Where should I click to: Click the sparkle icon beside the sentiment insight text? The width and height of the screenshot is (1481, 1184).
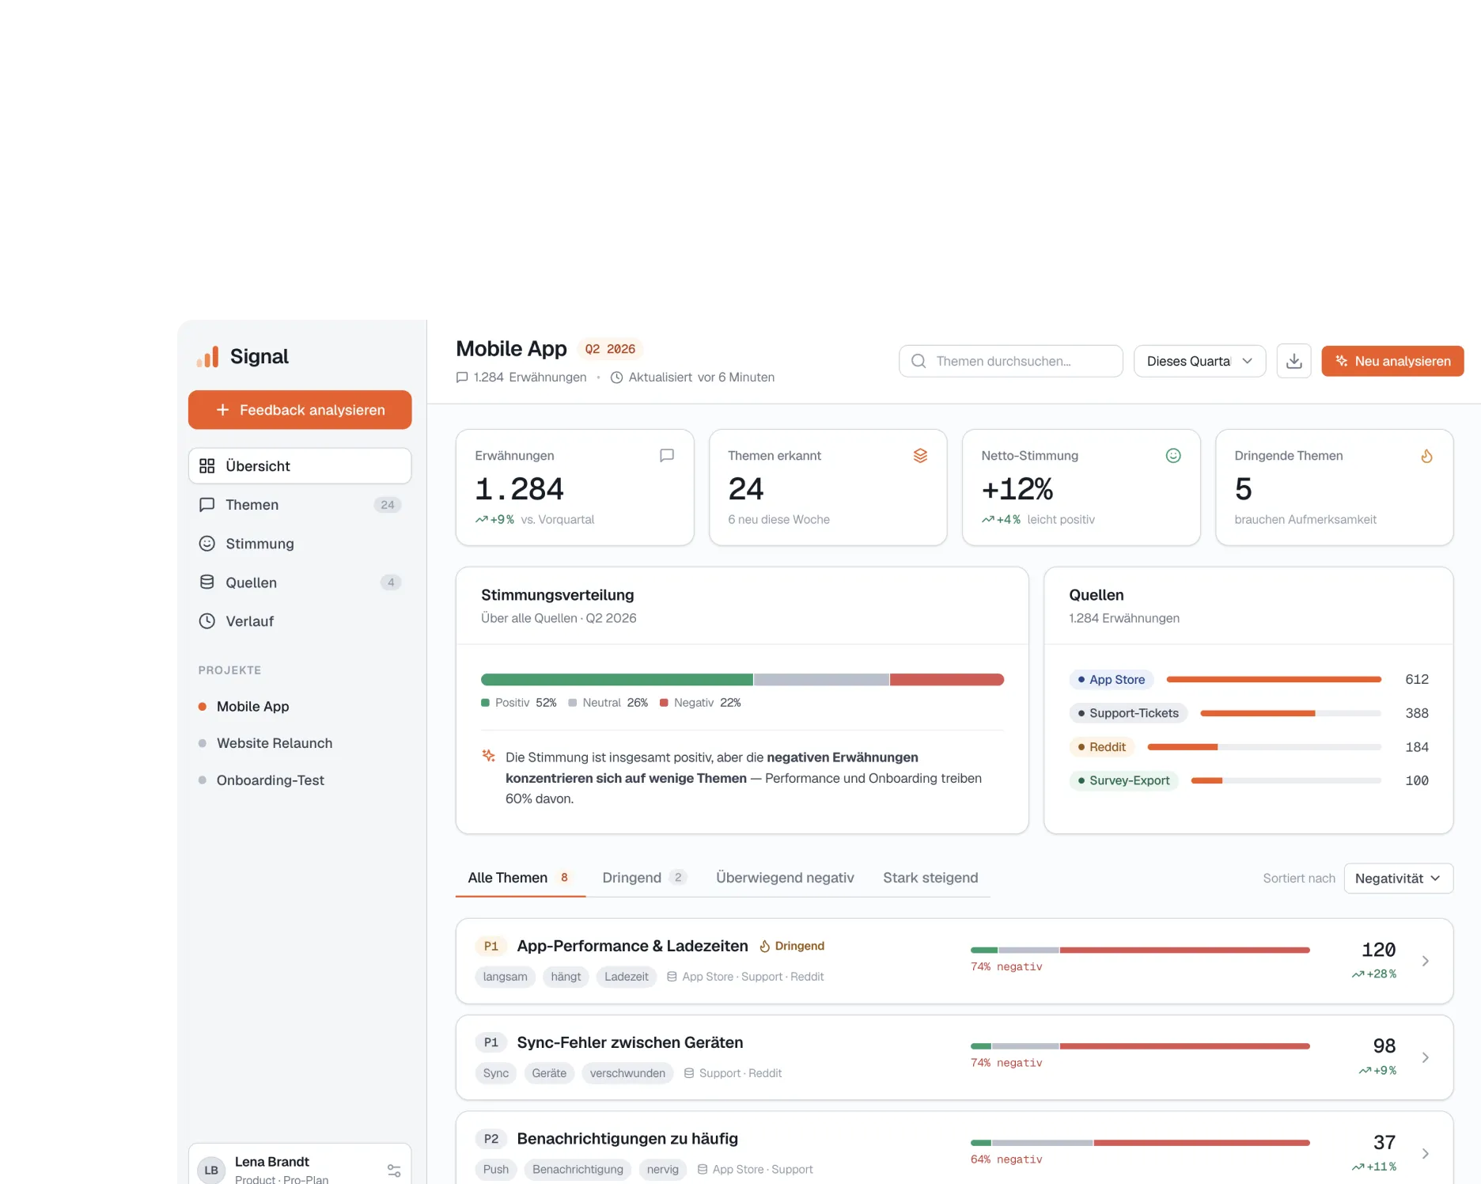point(489,756)
